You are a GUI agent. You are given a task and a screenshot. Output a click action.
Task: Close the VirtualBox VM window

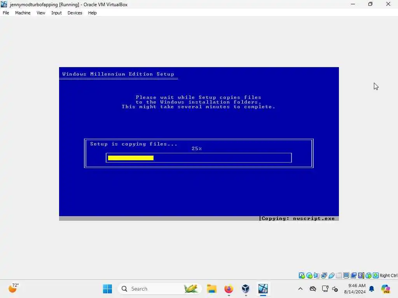[x=388, y=4]
